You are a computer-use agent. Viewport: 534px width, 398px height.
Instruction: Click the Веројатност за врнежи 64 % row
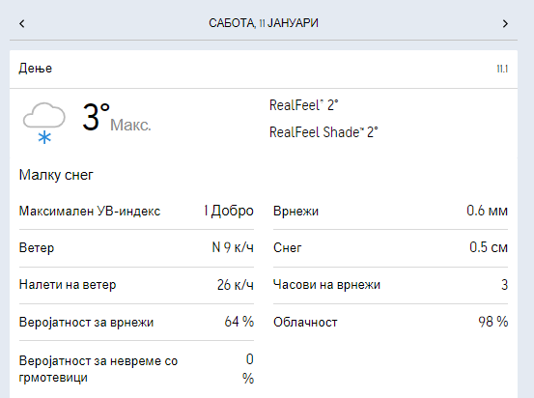[136, 322]
